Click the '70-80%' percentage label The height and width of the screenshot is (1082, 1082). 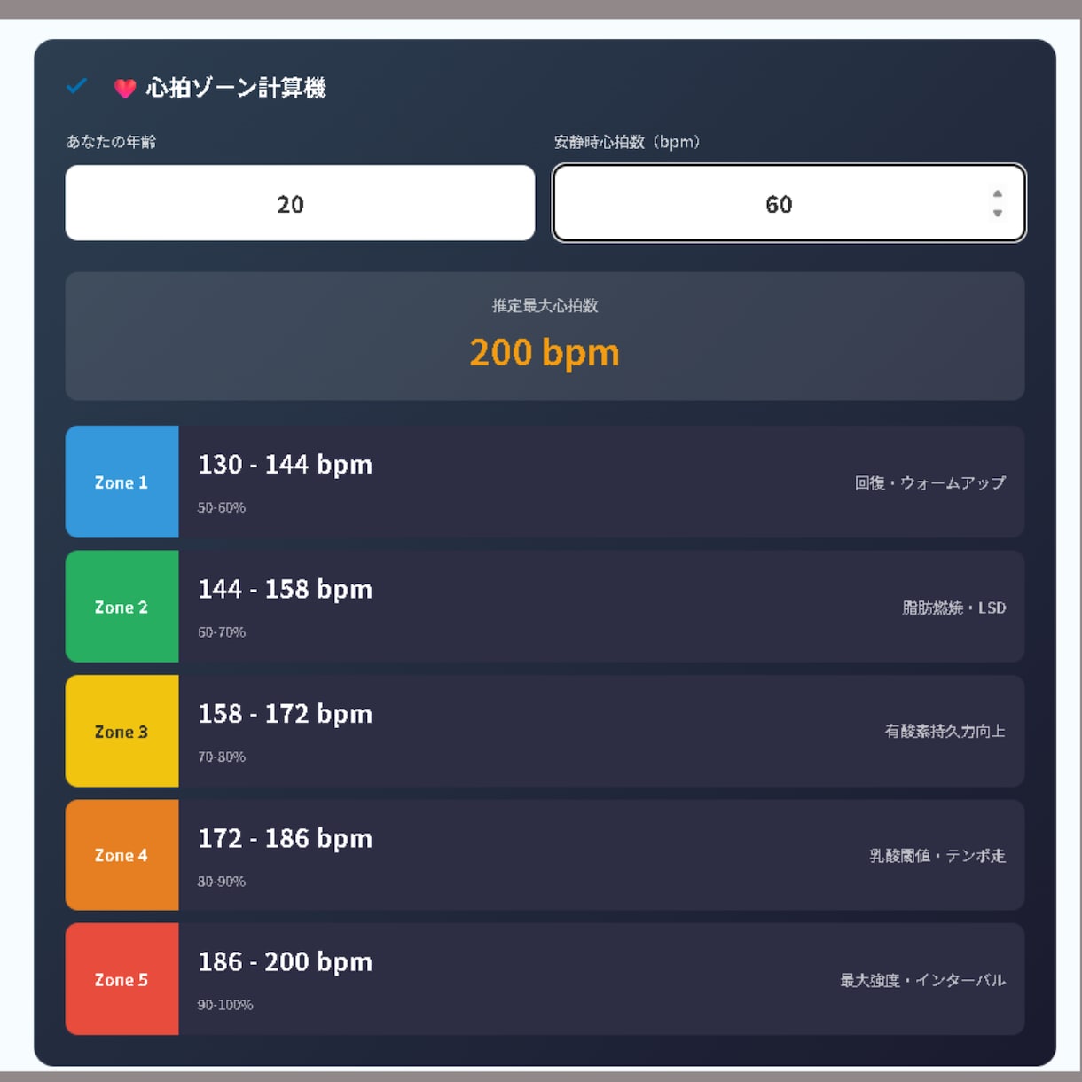pyautogui.click(x=222, y=757)
